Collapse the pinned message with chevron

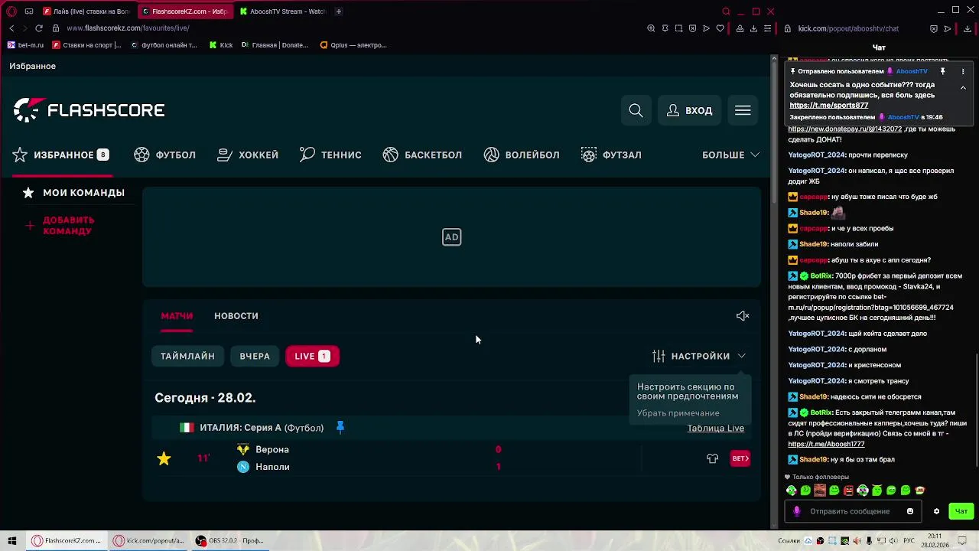click(963, 88)
